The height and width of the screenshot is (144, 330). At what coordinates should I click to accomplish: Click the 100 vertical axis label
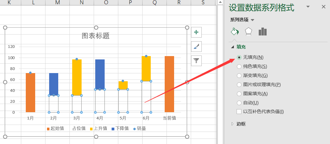[x=11, y=58]
